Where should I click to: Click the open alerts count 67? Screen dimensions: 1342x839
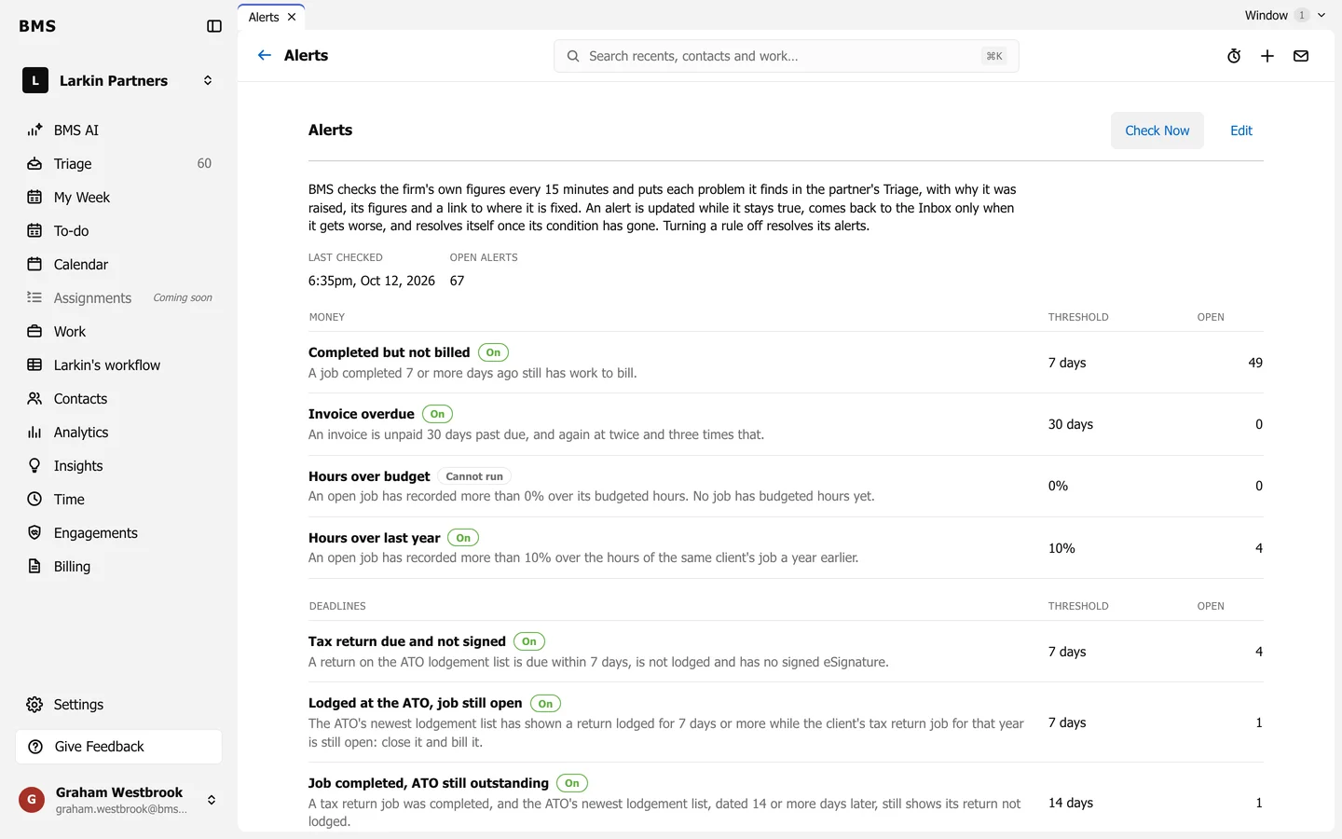[x=458, y=281]
